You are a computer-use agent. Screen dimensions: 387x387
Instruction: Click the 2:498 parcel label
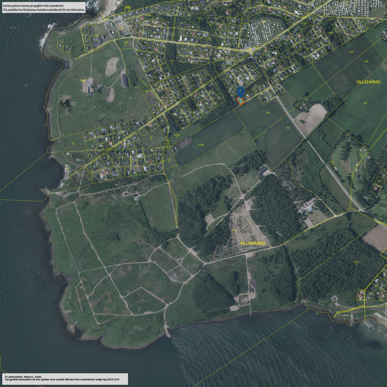148,15
